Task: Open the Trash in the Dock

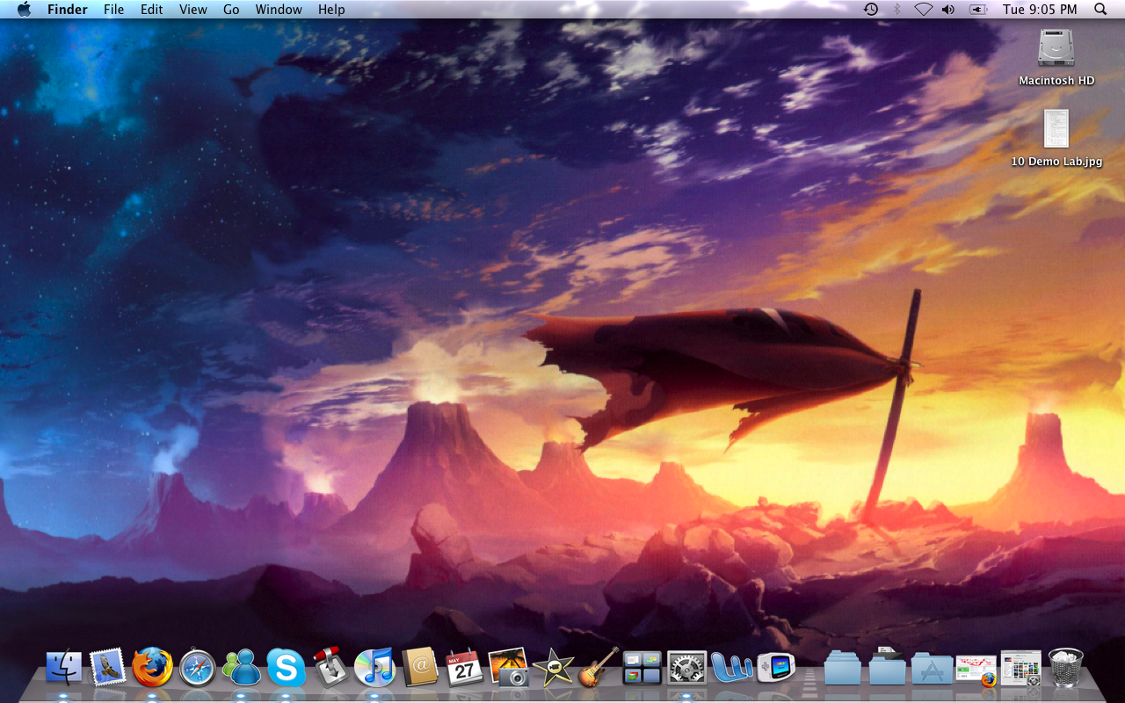Action: [1066, 668]
